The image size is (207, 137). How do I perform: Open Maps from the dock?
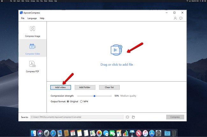tap(93, 133)
